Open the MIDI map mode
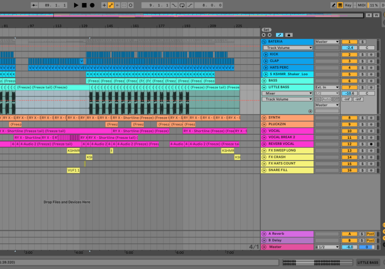The width and height of the screenshot is (385, 269). click(x=361, y=5)
